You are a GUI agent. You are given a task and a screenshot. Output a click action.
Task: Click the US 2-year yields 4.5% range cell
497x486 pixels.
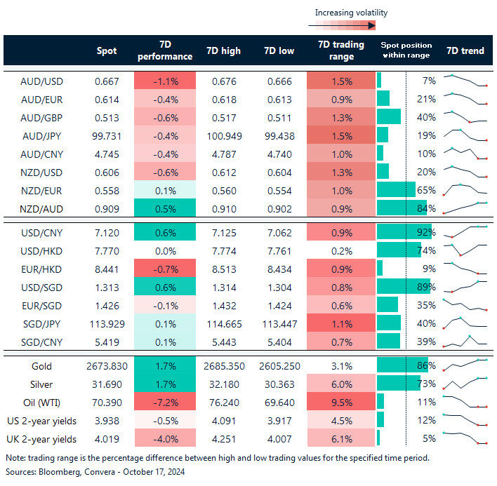pos(341,419)
